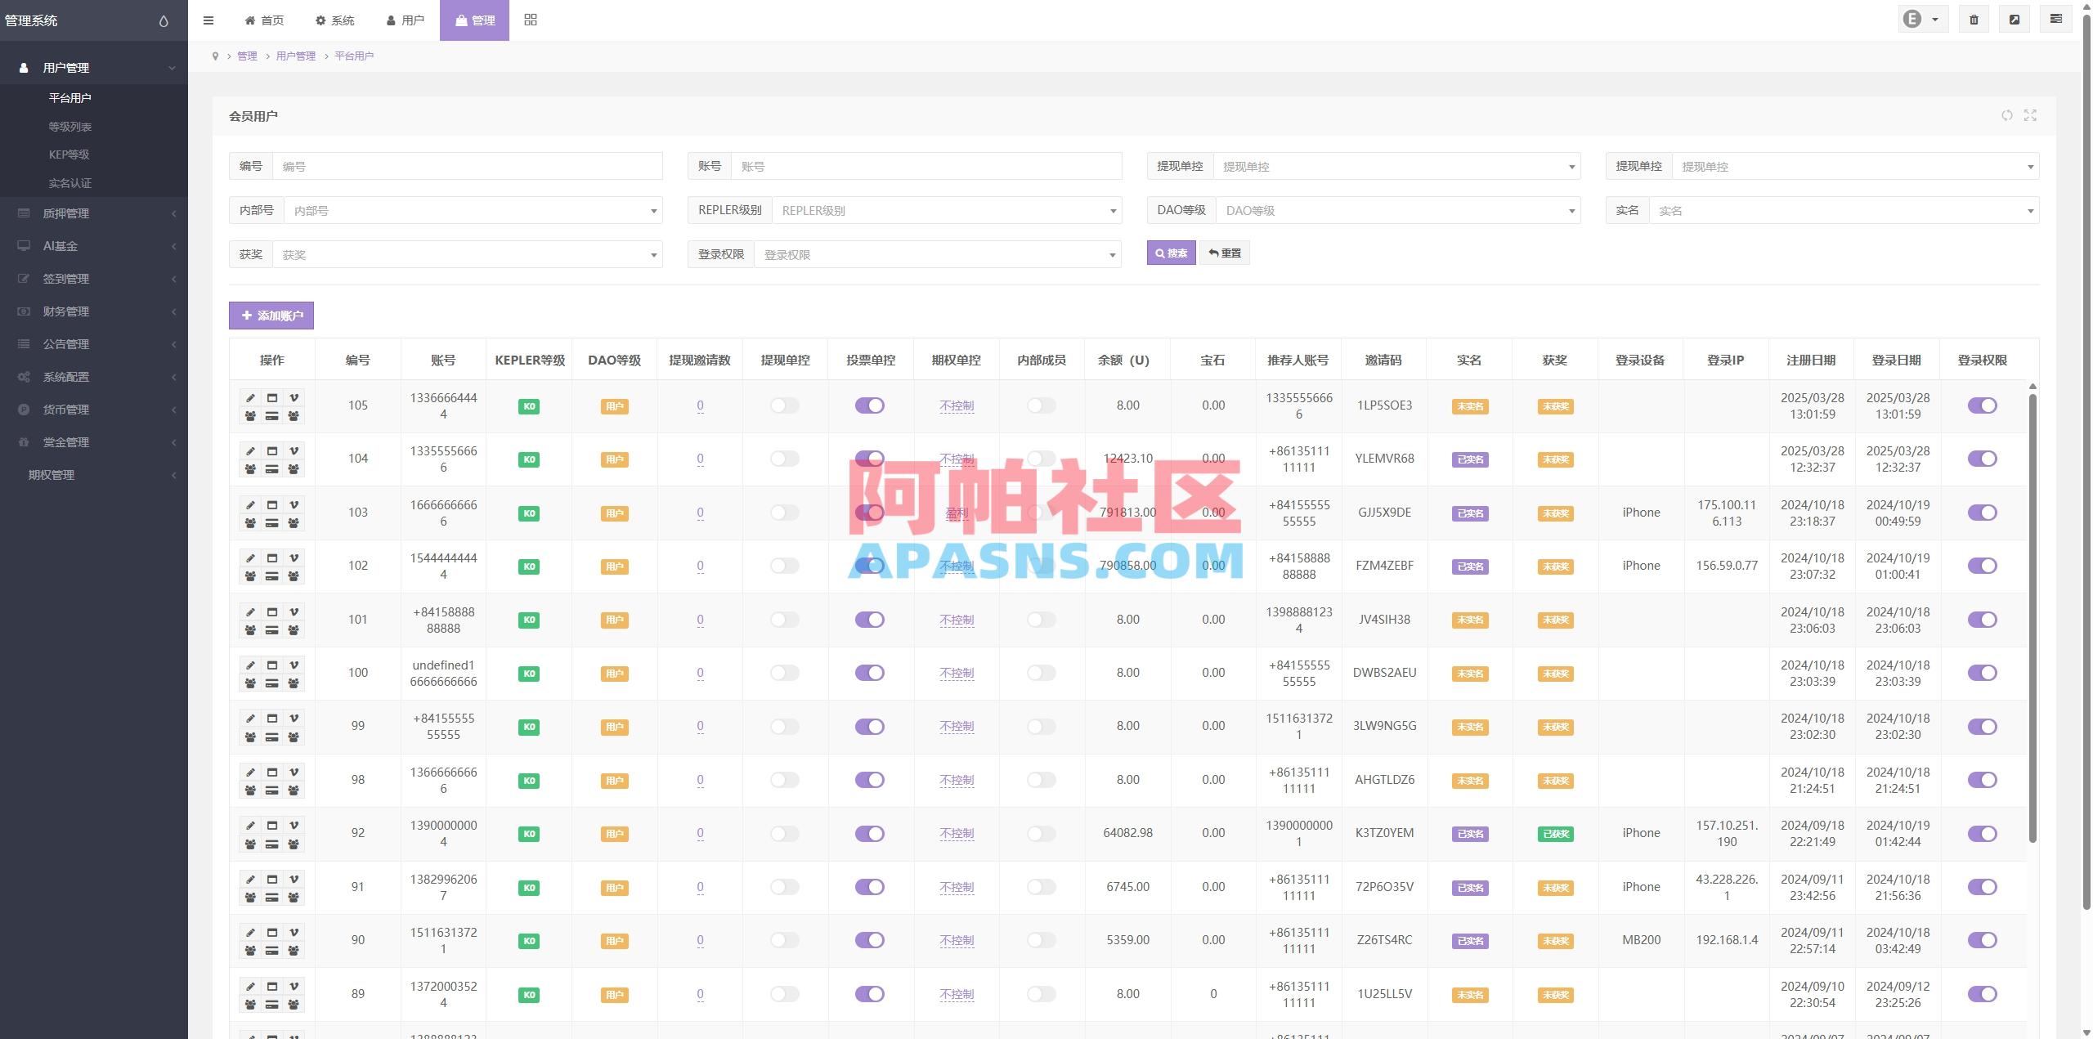This screenshot has height=1039, width=2093.
Task: Select the edit pencil icon for user 105
Action: pos(251,398)
